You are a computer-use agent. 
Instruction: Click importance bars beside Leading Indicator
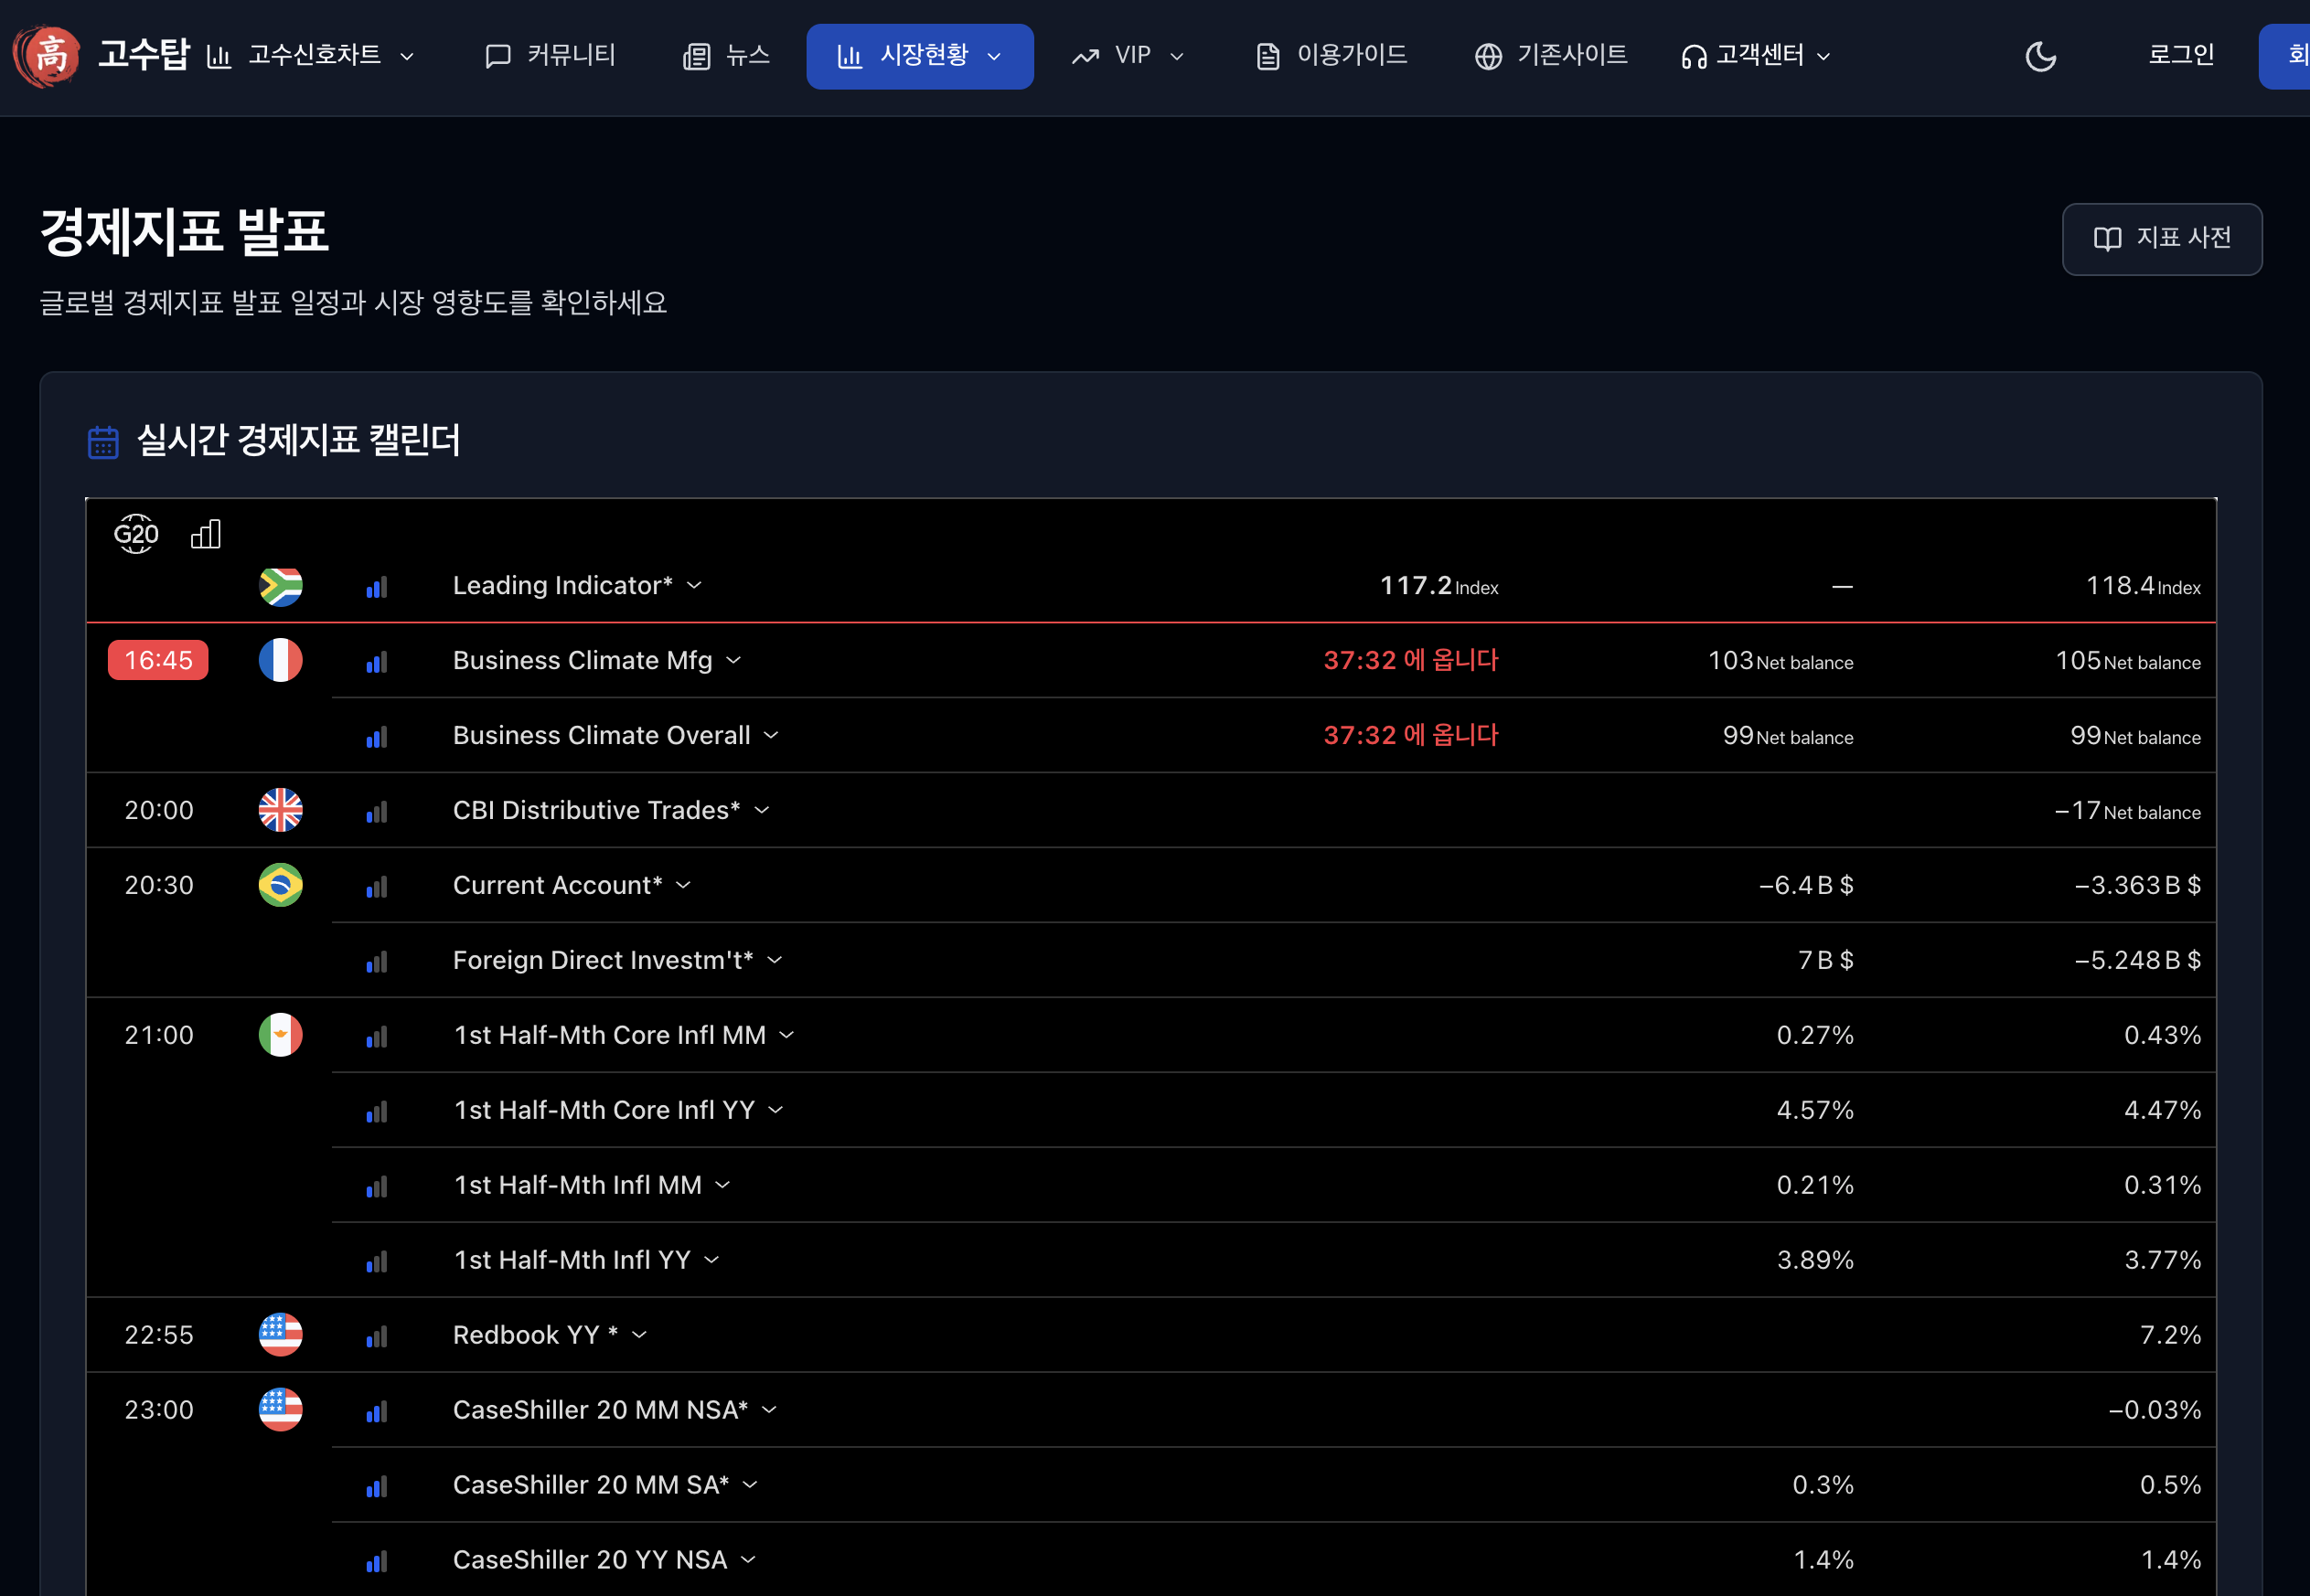(x=377, y=587)
